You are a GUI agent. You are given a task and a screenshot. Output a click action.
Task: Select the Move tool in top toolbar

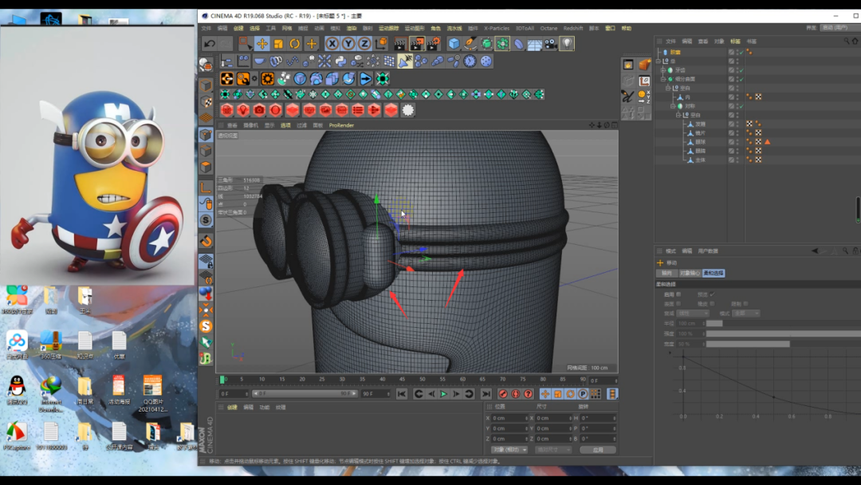[261, 44]
